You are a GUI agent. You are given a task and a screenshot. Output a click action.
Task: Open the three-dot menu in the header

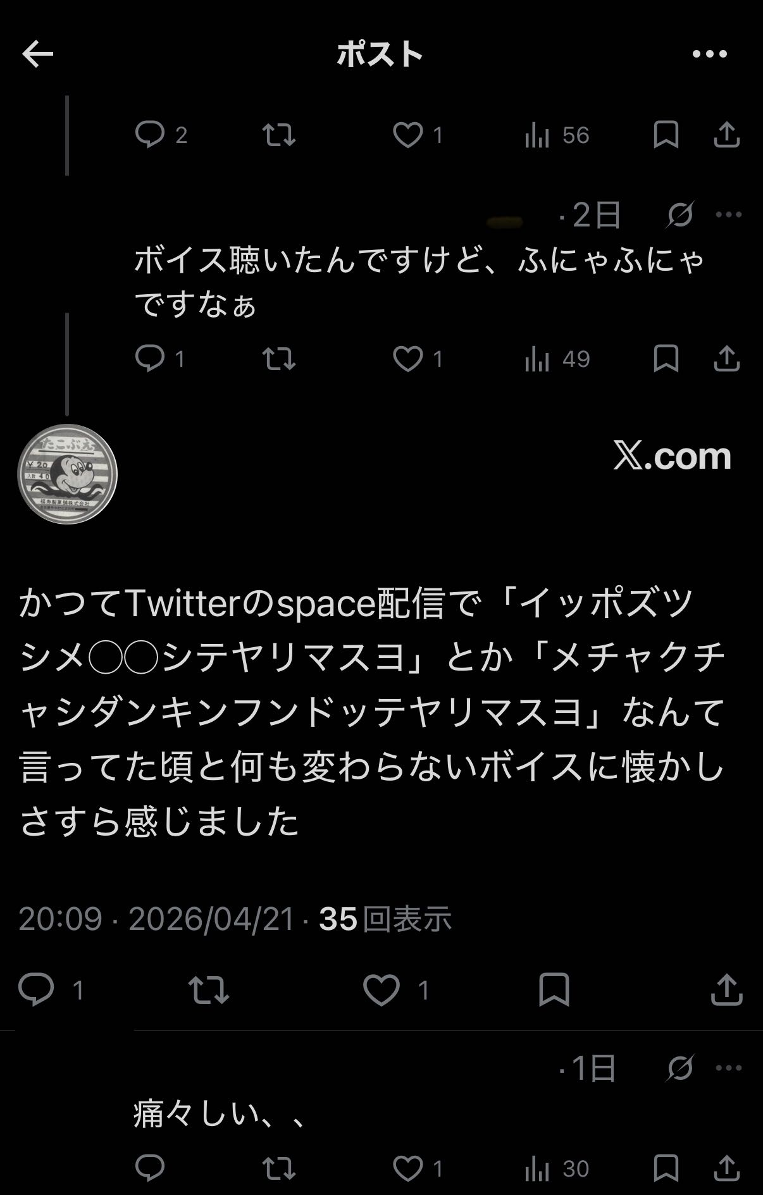709,54
